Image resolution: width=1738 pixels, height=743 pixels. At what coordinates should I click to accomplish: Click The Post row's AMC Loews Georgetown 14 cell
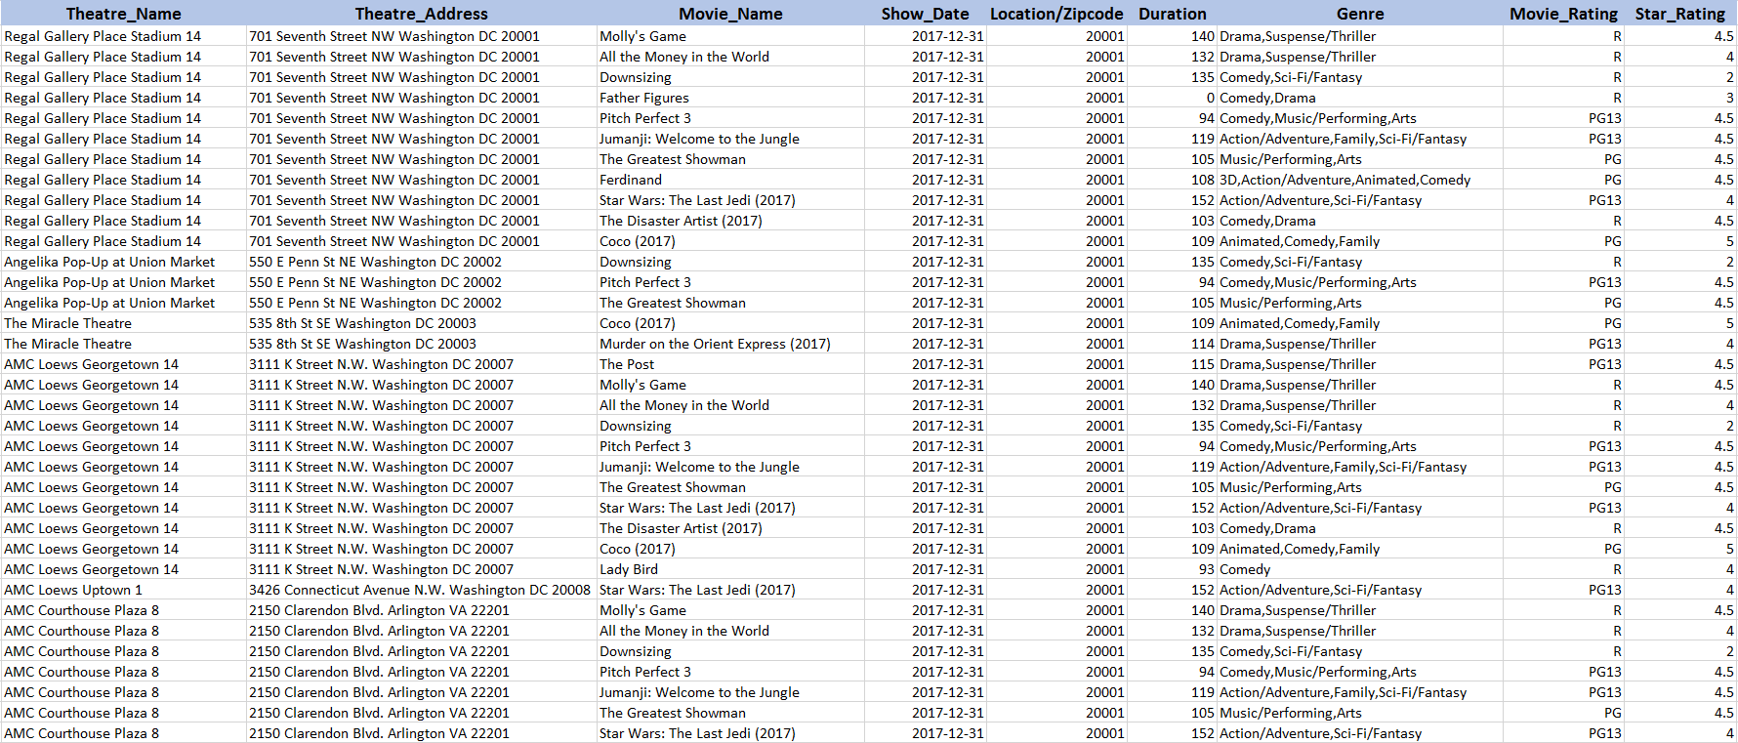123,364
